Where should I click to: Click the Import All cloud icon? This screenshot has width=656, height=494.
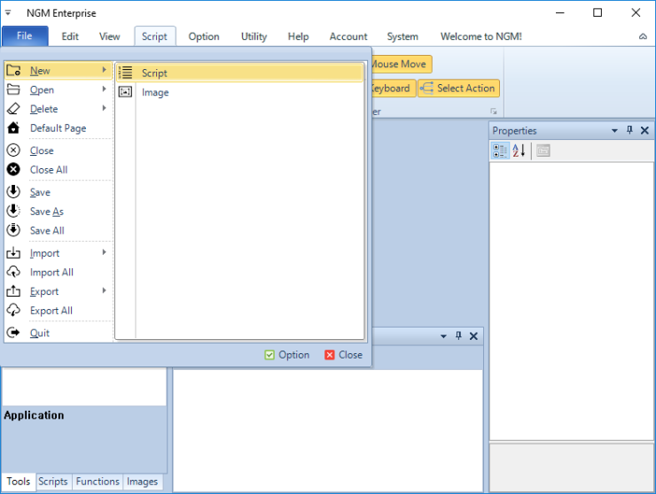(x=13, y=272)
